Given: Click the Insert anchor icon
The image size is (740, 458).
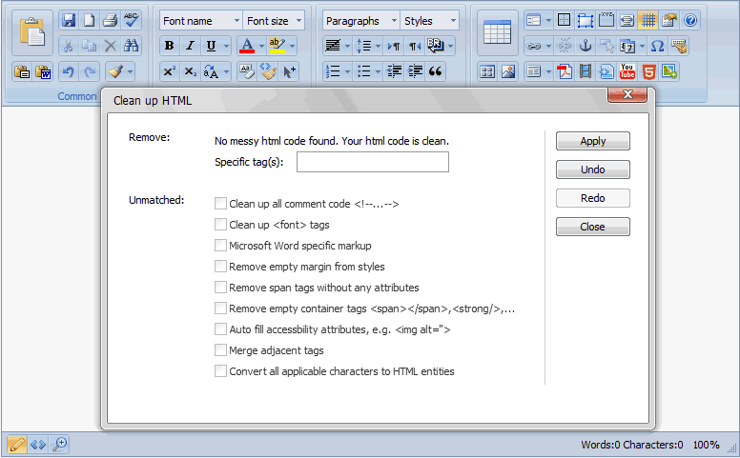Looking at the screenshot, I should (586, 46).
